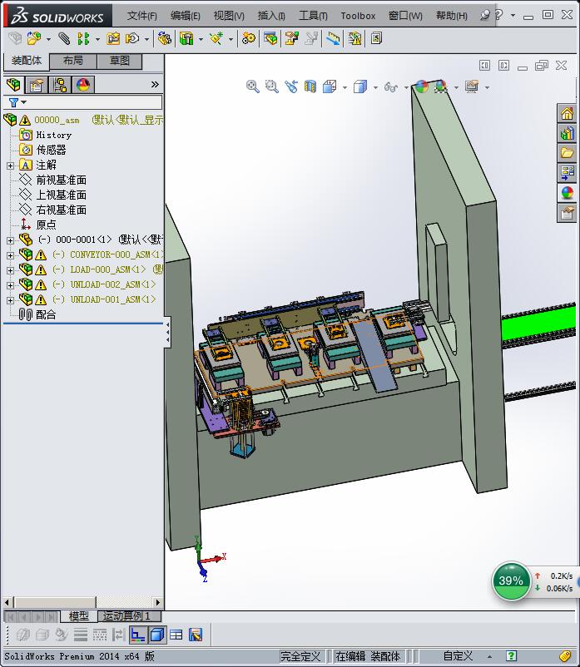The height and width of the screenshot is (667, 580).
Task: Select the 配合 mates folder
Action: point(46,314)
